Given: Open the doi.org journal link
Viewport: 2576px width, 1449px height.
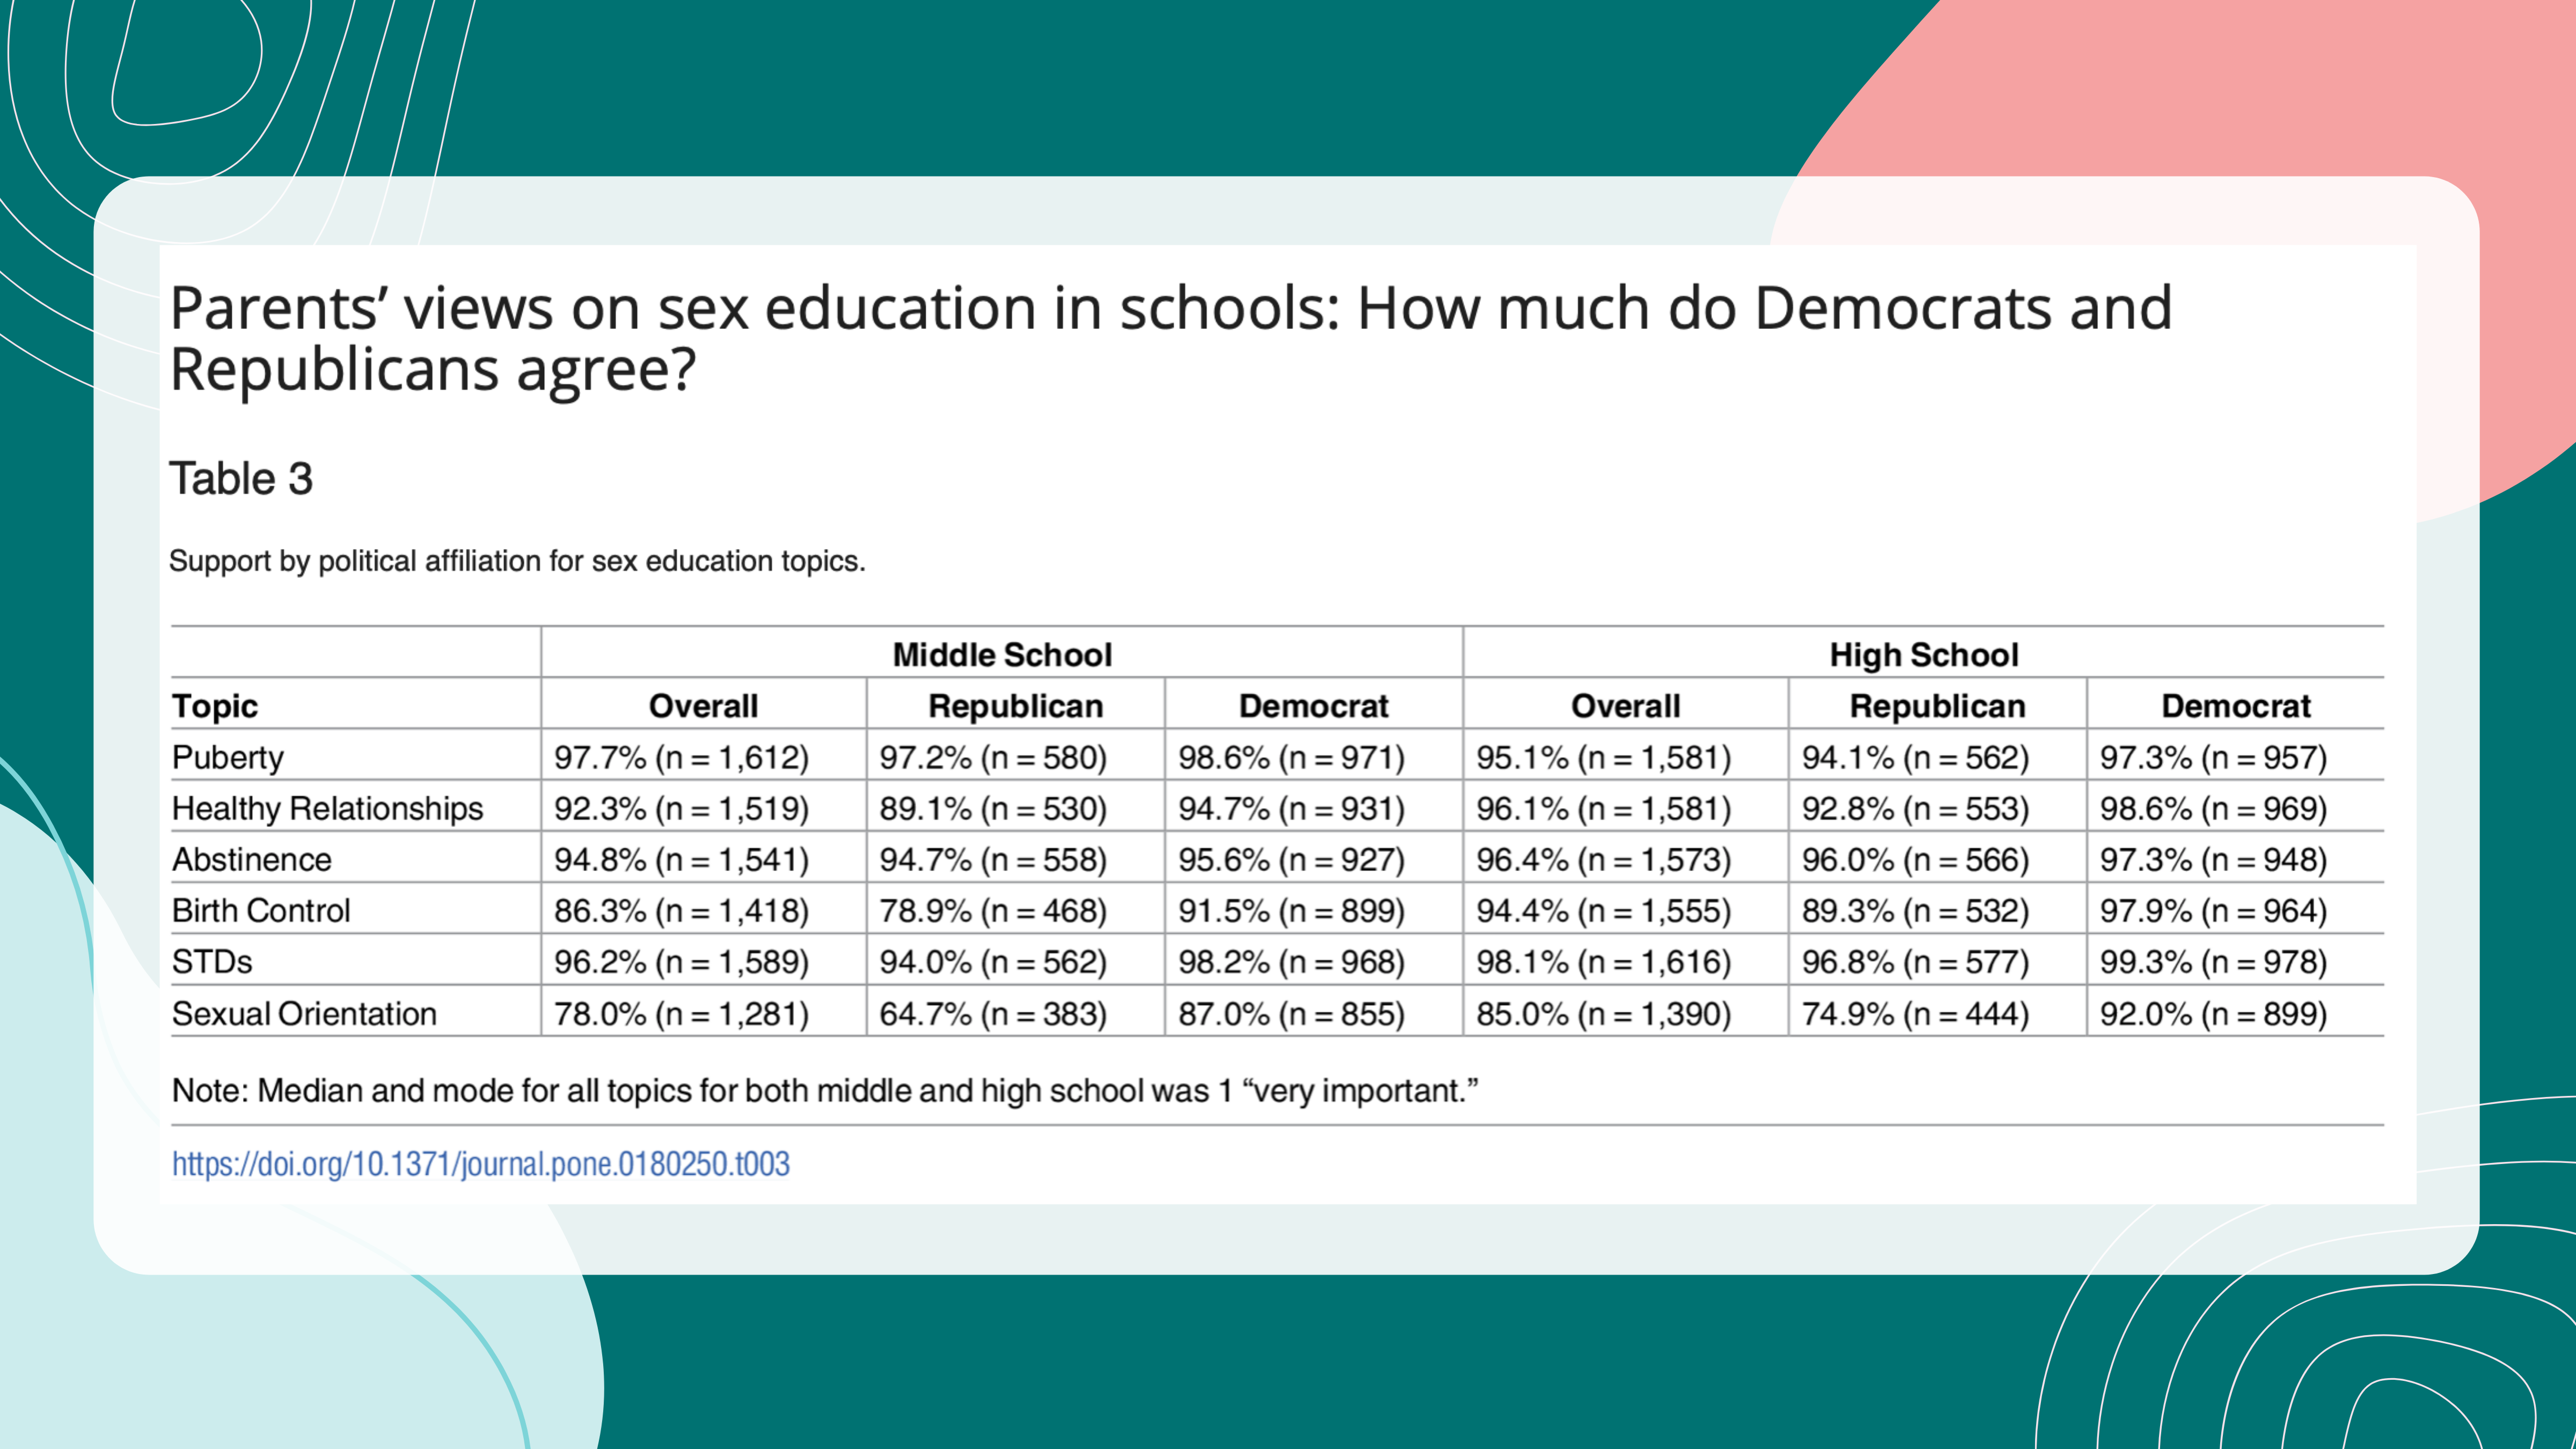Looking at the screenshot, I should pyautogui.click(x=480, y=1164).
